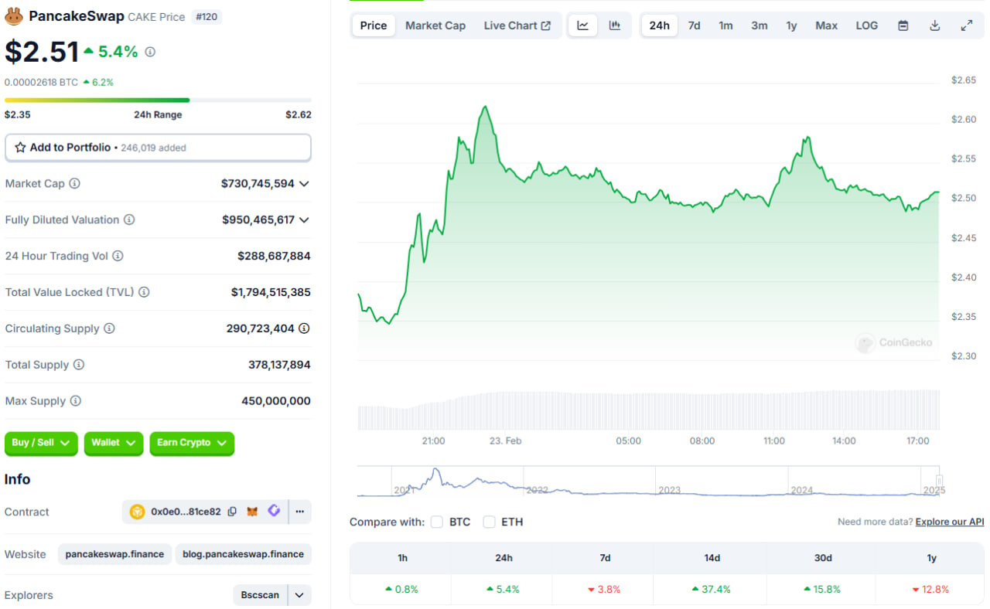Click the 0x0e0...81ce82 contract address
This screenshot has width=990, height=609.
coord(186,512)
